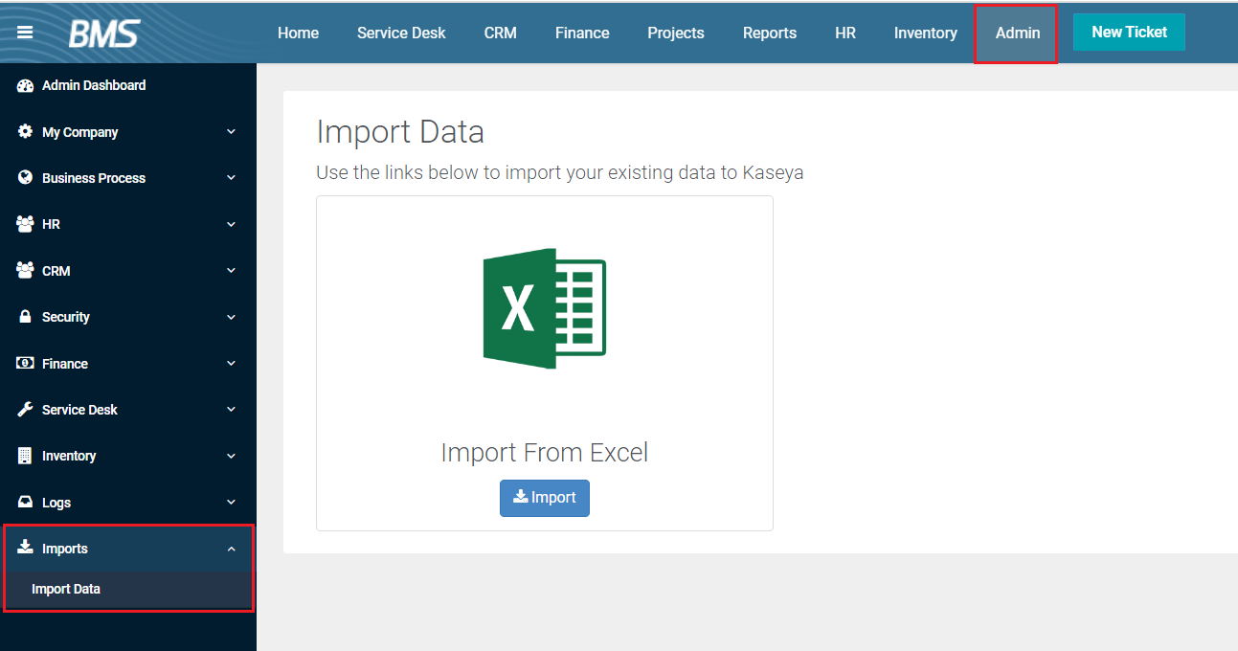
Task: Toggle the hamburger menu icon
Action: pyautogui.click(x=25, y=33)
